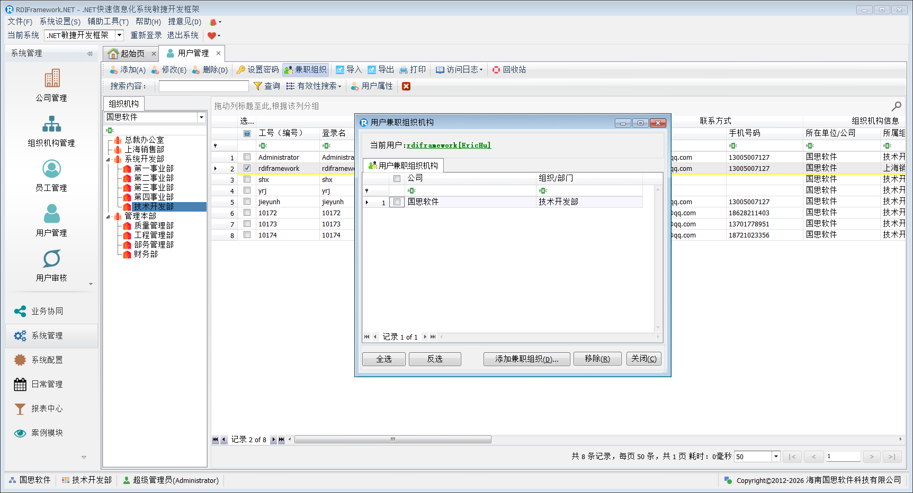
Task: Switch to the 起始页 tab
Action: (127, 53)
